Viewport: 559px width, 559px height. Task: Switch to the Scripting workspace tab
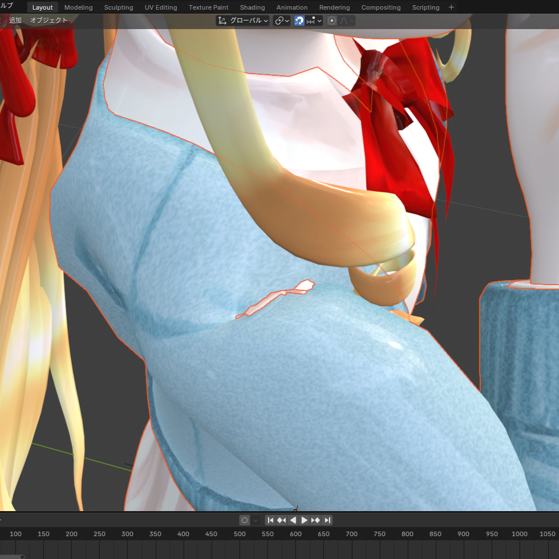click(x=426, y=7)
